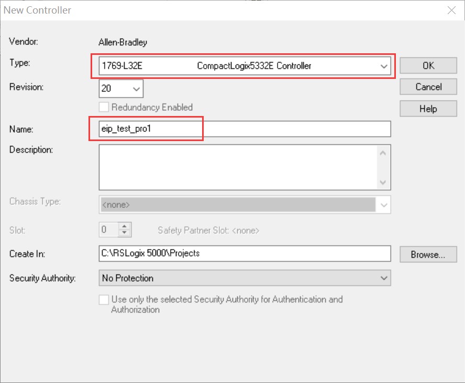Viewport: 465px width, 383px height.
Task: Expand the Revision dropdown list
Action: [136, 89]
